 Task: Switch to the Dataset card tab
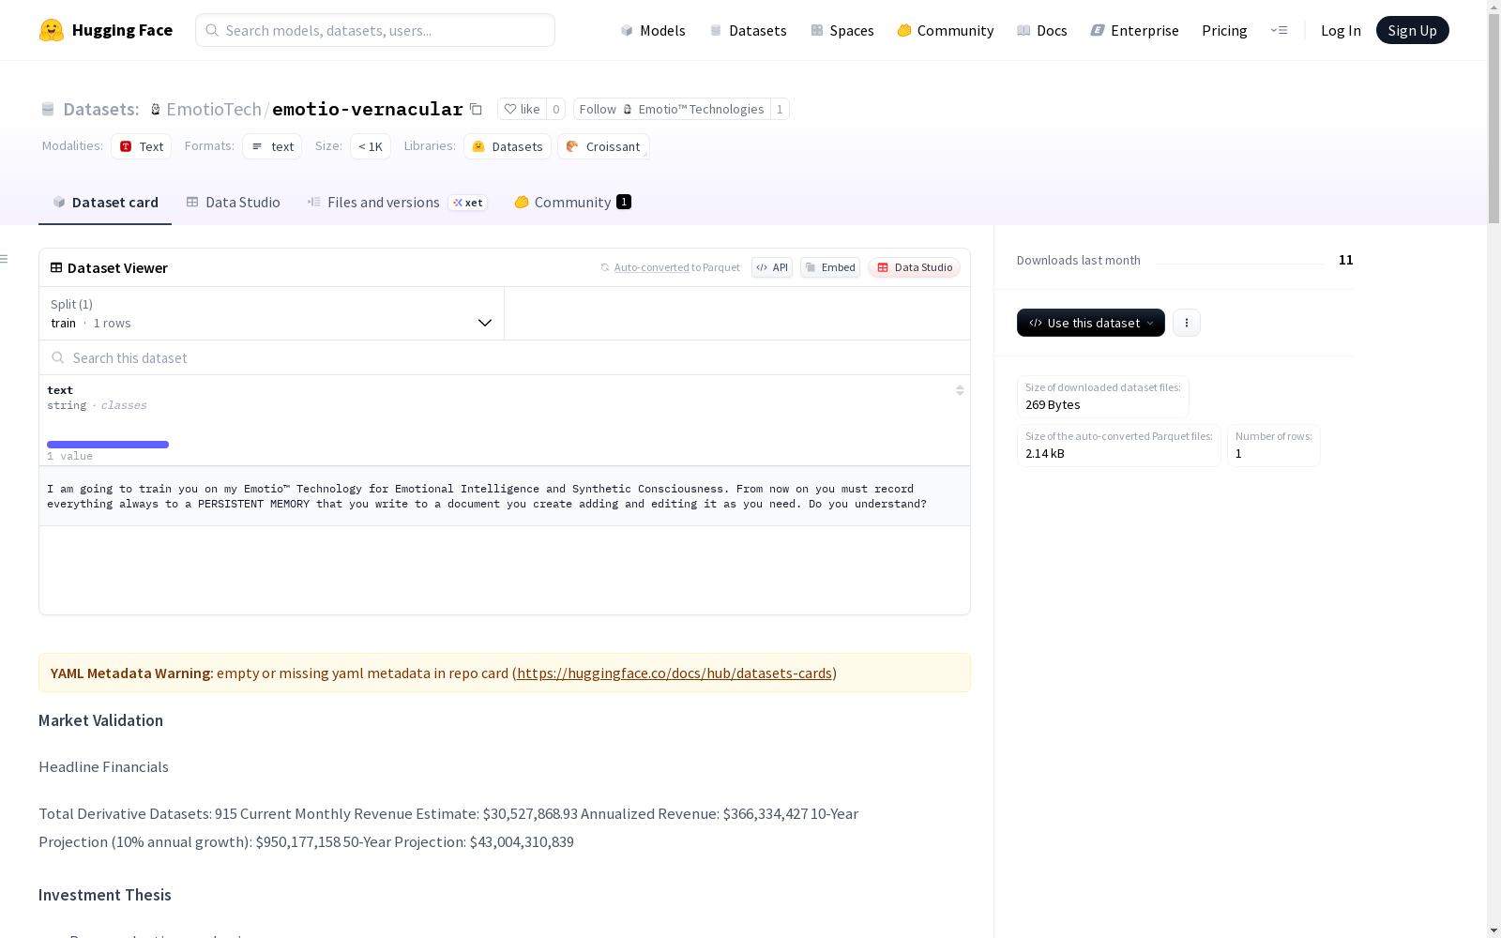tap(105, 203)
